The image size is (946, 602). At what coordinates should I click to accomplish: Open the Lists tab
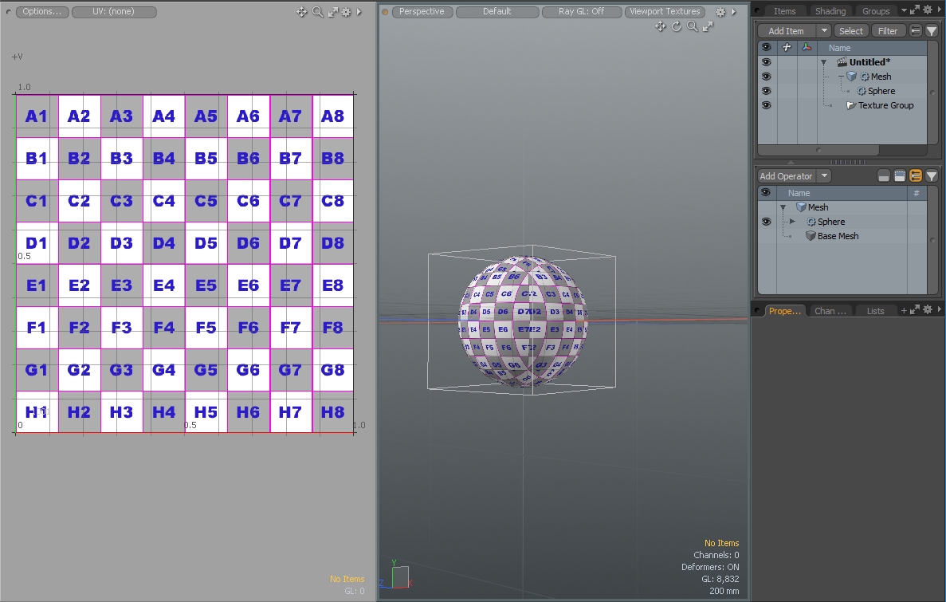coord(875,311)
